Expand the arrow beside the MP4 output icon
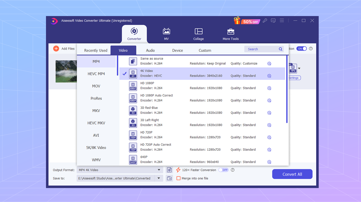 coord(299,68)
